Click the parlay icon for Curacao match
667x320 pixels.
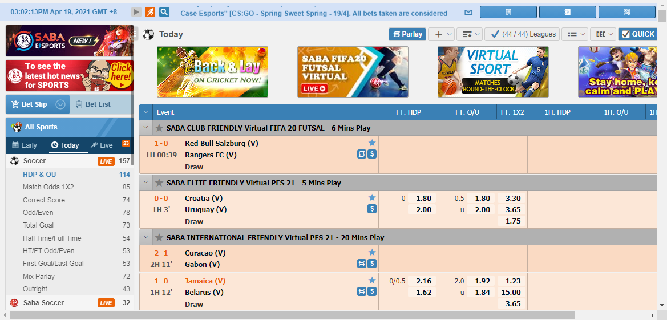click(x=362, y=264)
